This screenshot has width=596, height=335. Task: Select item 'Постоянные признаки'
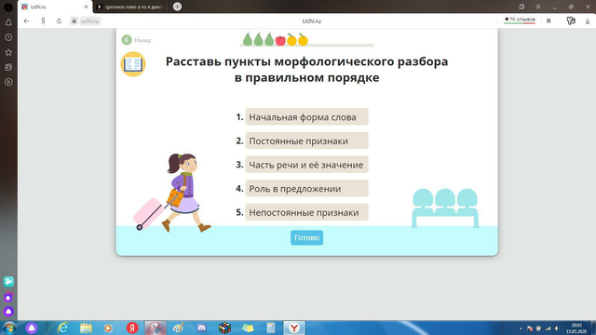pos(306,141)
